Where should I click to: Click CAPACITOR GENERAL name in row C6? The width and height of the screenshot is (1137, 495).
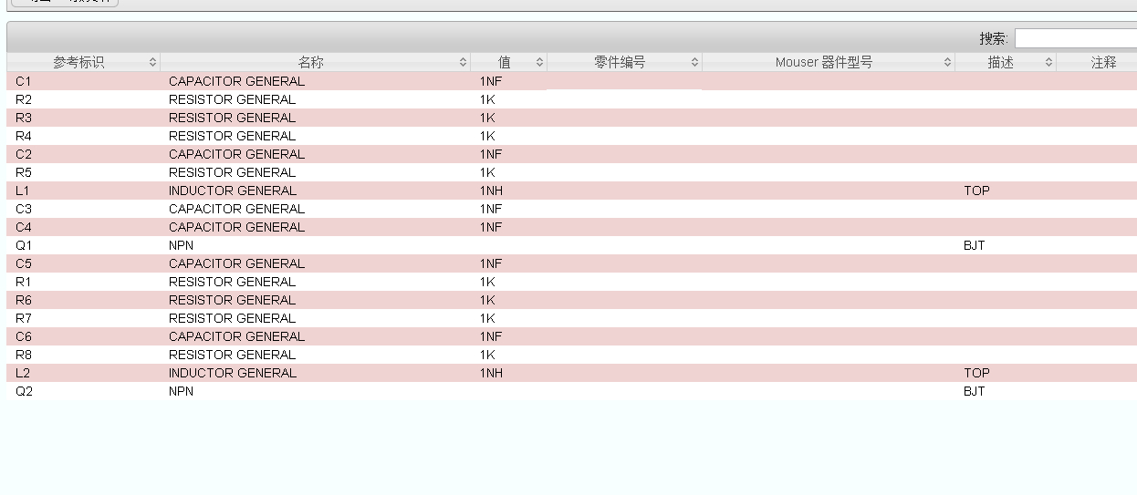(x=236, y=336)
